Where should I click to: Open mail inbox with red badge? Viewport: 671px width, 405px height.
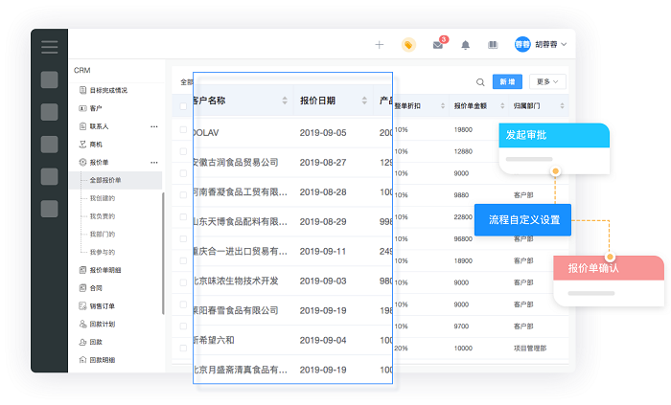(438, 45)
